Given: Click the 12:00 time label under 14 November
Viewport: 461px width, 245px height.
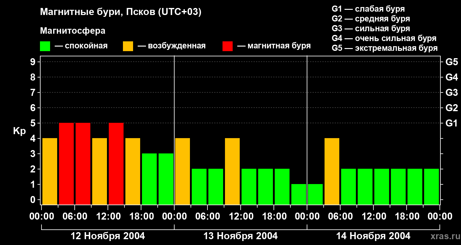Looking at the screenshot, I should pyautogui.click(x=373, y=217).
